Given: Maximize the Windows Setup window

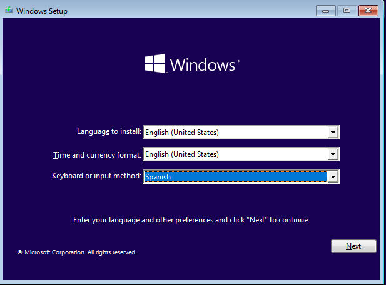Looking at the screenshot, I should point(346,11).
